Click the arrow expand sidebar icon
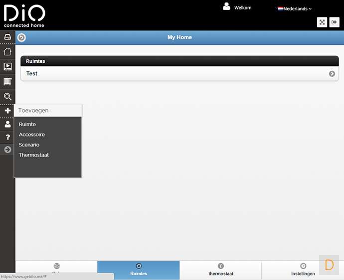The width and height of the screenshot is (344, 280). (7, 150)
